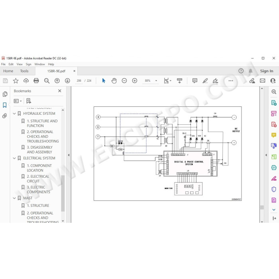The height and width of the screenshot is (279, 279).
Task: Collapse the ELECTRICAL SYSTEM bookmark
Action: [14, 158]
